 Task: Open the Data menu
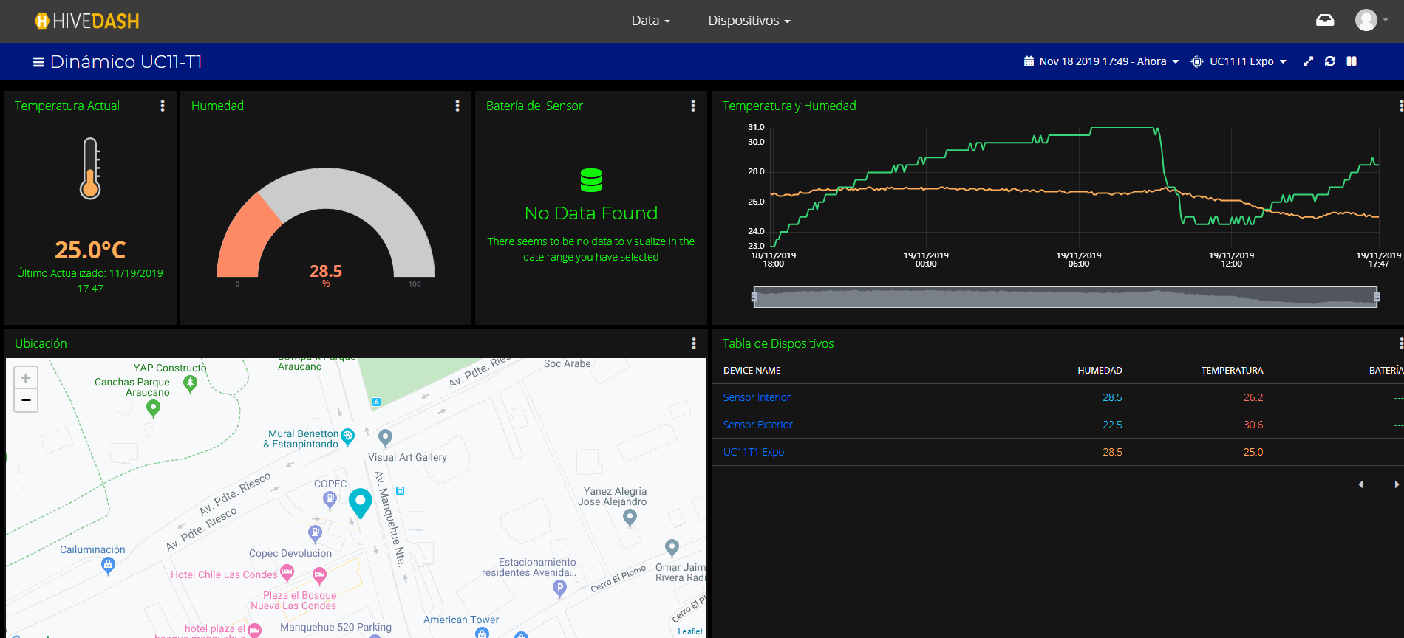[650, 21]
